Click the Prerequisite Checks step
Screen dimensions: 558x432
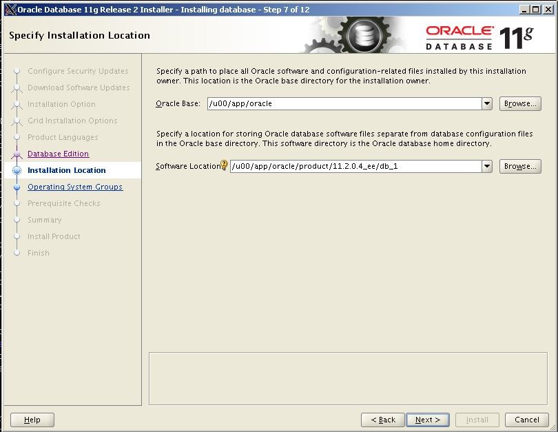64,203
